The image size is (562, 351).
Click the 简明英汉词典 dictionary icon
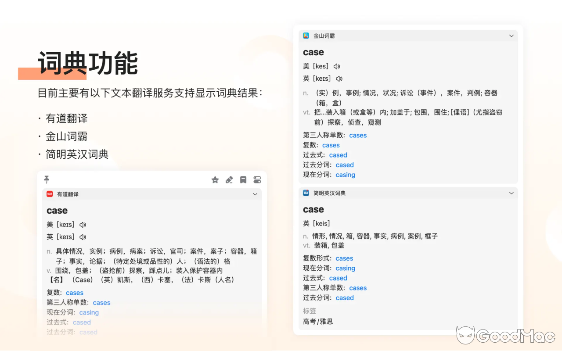tap(306, 193)
